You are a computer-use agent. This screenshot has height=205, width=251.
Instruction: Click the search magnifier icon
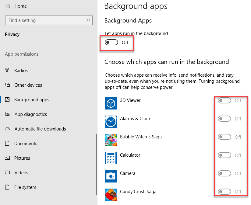(88, 20)
